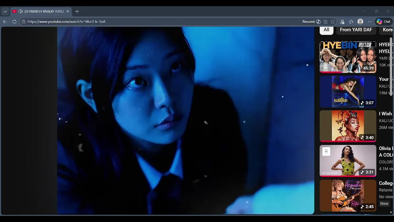Add this page to favorites star
The image size is (394, 222).
(x=333, y=22)
